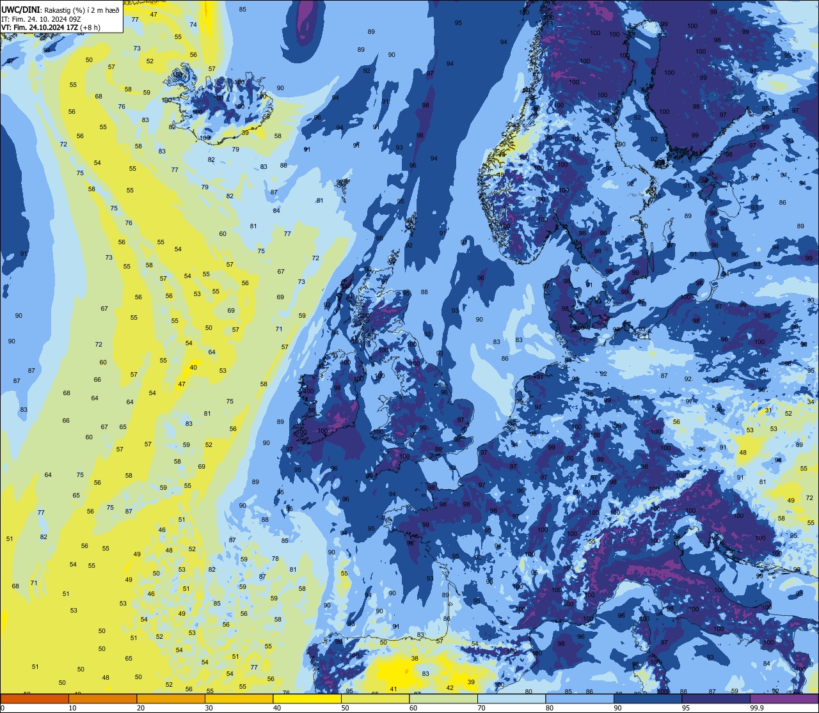The image size is (819, 713).
Task: Click the '95' tick label under legend bar
Action: point(686,708)
